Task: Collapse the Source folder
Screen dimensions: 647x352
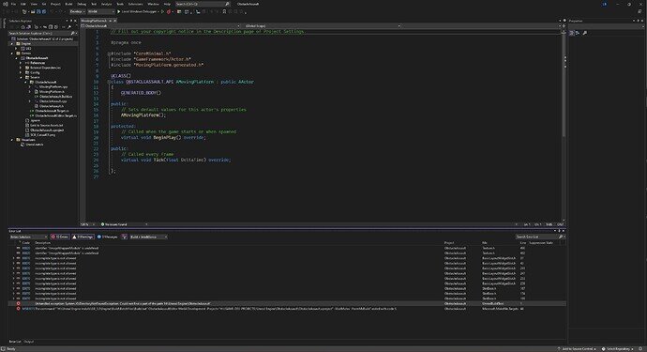Action: pos(21,77)
